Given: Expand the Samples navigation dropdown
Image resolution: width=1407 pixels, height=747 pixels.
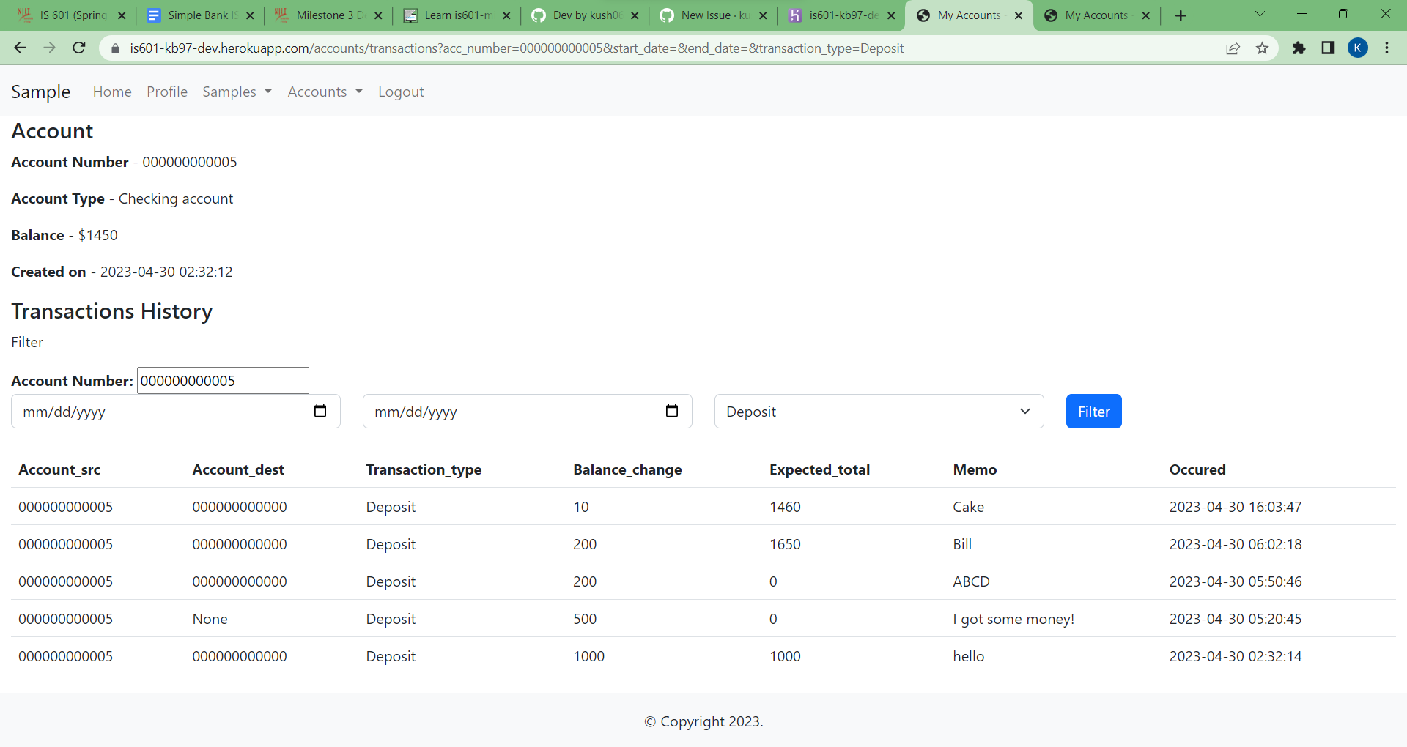Looking at the screenshot, I should point(236,92).
